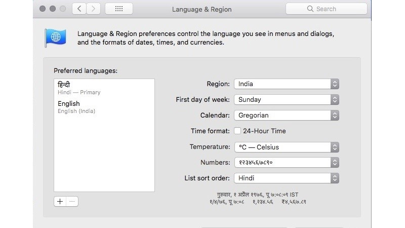Click the yellow minimize window button
The width and height of the screenshot is (405, 228).
point(52,9)
